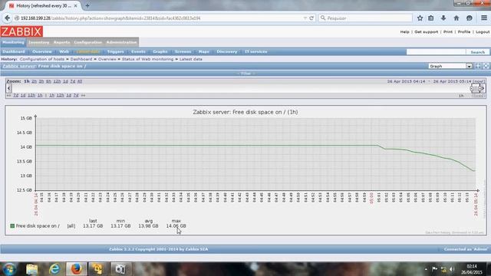Open Firefox downloads arrow icon
The image size is (491, 276).
click(443, 18)
